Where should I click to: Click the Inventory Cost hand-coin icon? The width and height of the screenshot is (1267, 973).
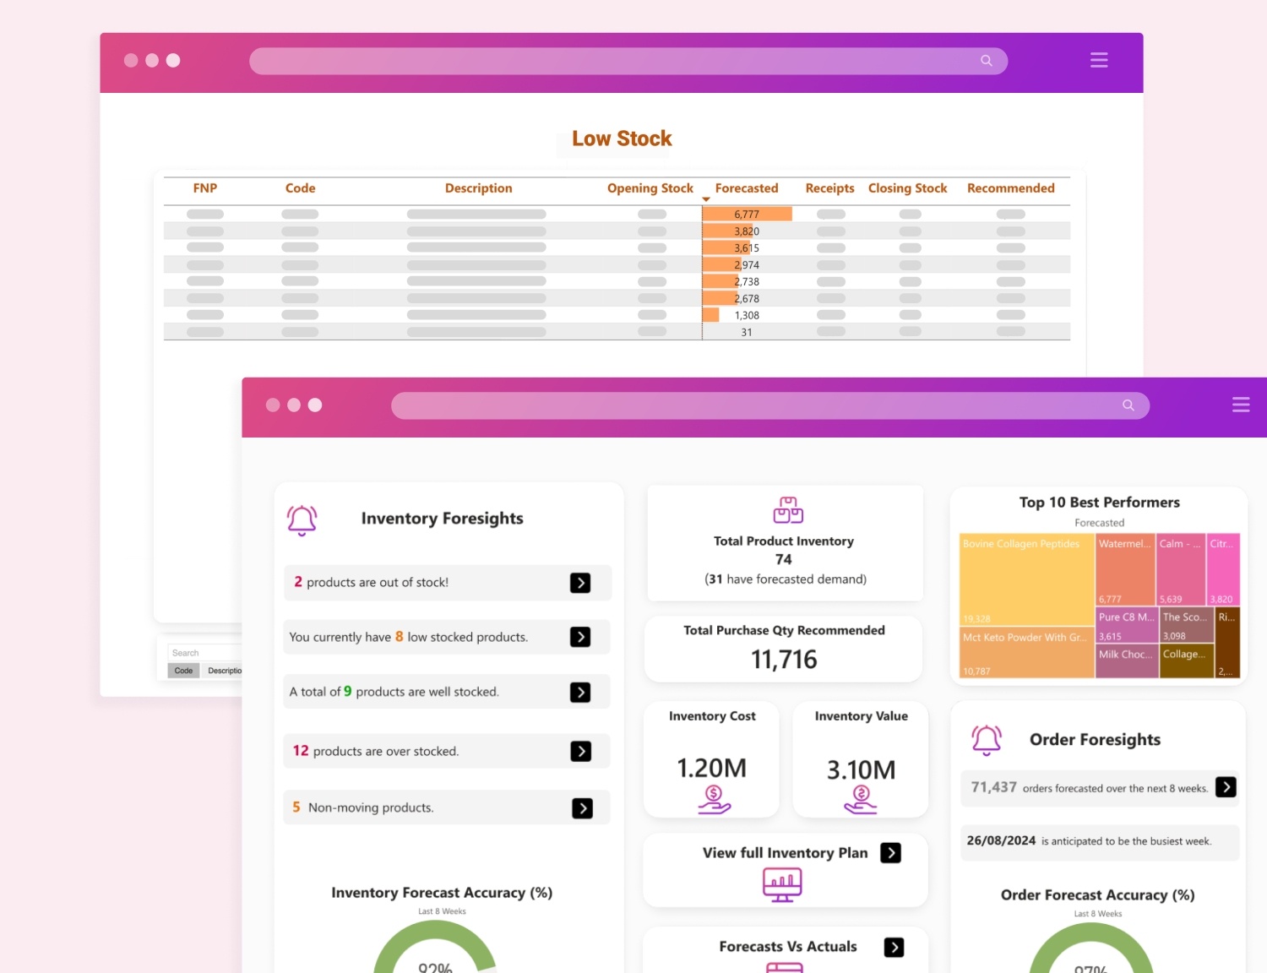pos(714,799)
